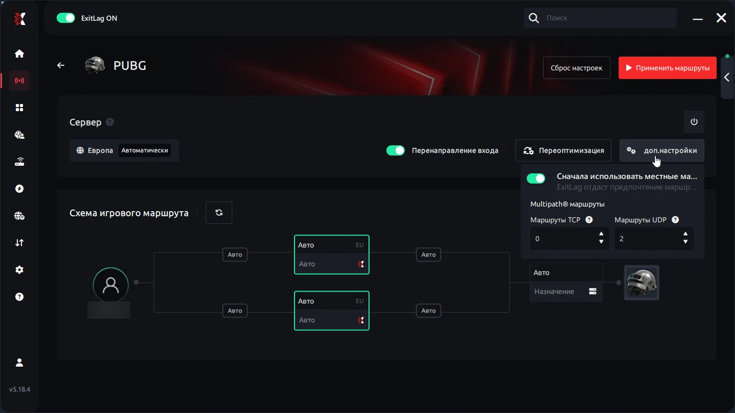The height and width of the screenshot is (413, 735).
Task: Open the four-squares apps sidebar icon
Action: click(19, 108)
